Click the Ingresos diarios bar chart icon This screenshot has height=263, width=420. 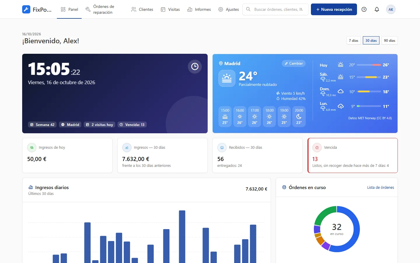tap(31, 187)
